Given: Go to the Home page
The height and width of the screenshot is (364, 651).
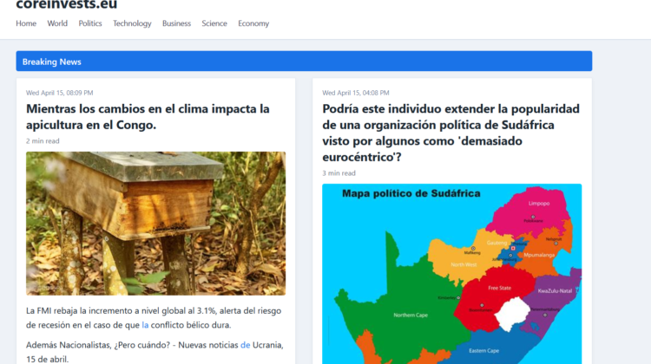Looking at the screenshot, I should click(26, 23).
